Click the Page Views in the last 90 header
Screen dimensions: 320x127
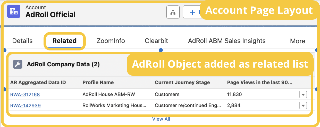[259, 82]
